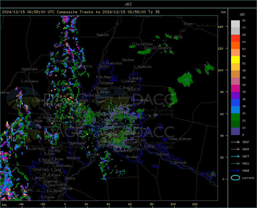Image resolution: width=257 pixels, height=208 pixels.
Task: Click the white VBCP arrow in legend
Action: [235, 142]
